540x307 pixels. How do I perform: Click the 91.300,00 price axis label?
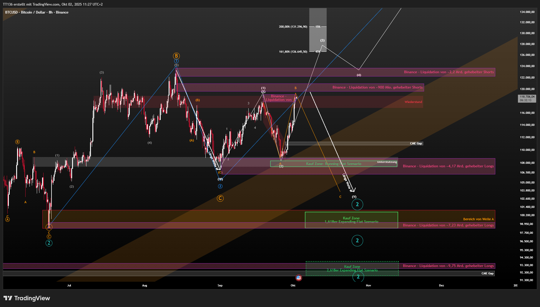pos(526,280)
